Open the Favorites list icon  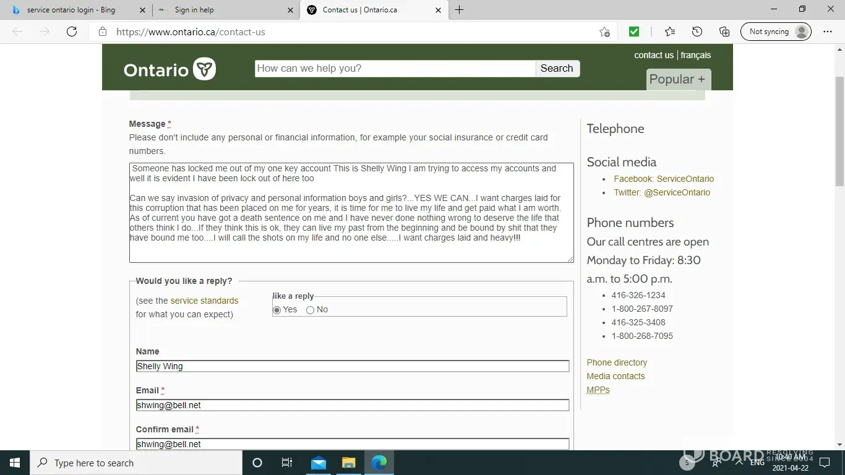670,32
